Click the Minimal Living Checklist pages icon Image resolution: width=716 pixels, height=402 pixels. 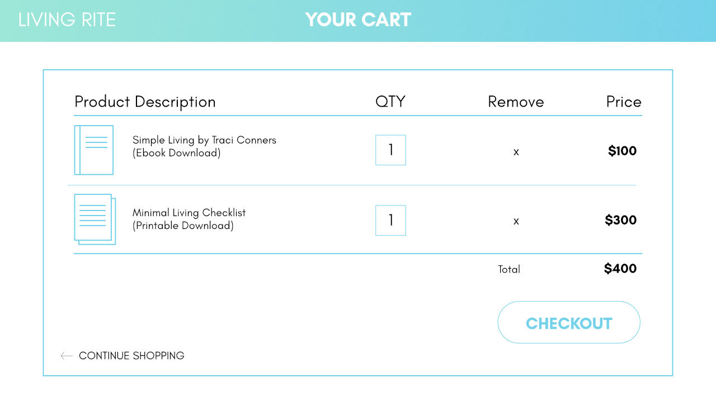(95, 219)
